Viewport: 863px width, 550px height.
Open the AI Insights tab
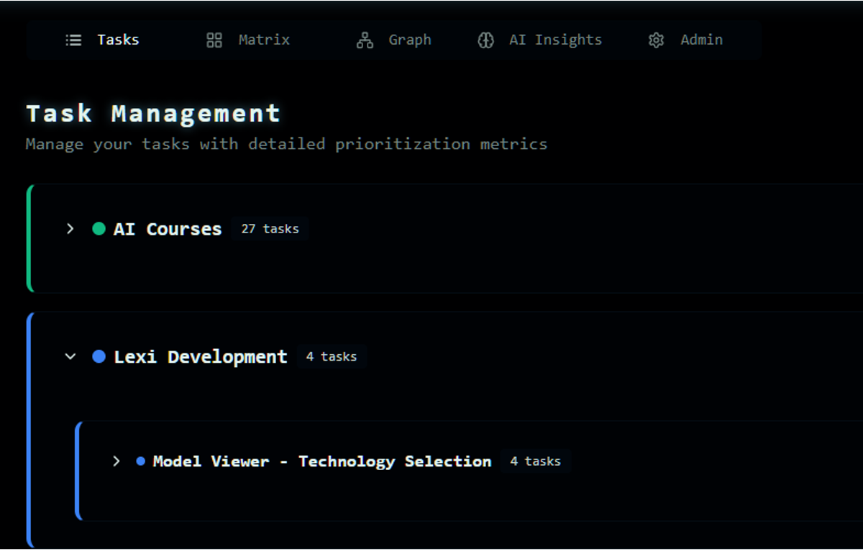coord(539,40)
